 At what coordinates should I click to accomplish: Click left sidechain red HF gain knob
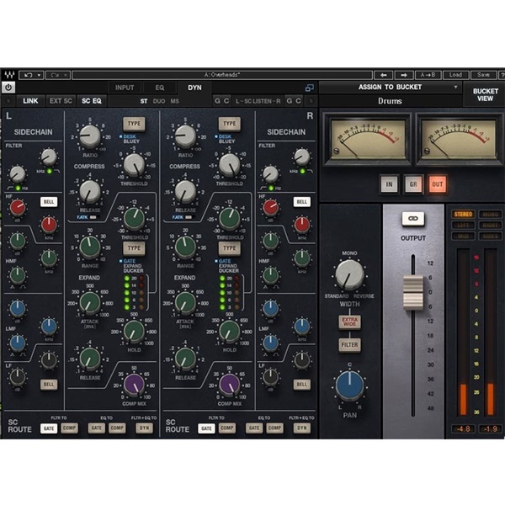point(18,208)
